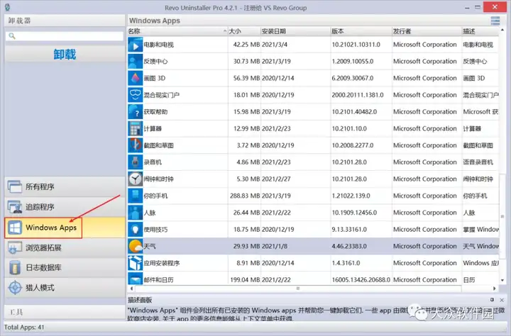Image resolution: width=511 pixels, height=336 pixels.
Task: Expand the 工具 section
Action: coord(65,312)
